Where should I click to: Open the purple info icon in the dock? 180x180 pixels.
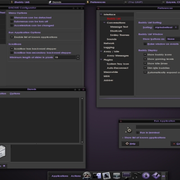[146, 175]
